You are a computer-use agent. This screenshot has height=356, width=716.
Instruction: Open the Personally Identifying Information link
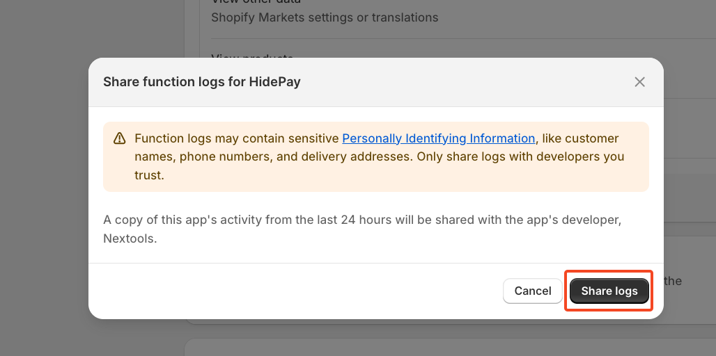coord(438,138)
